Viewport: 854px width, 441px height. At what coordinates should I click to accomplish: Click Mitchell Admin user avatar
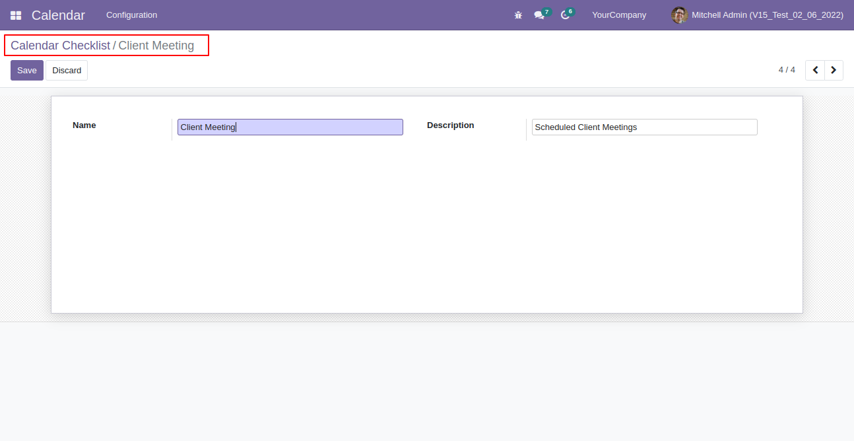(x=679, y=15)
